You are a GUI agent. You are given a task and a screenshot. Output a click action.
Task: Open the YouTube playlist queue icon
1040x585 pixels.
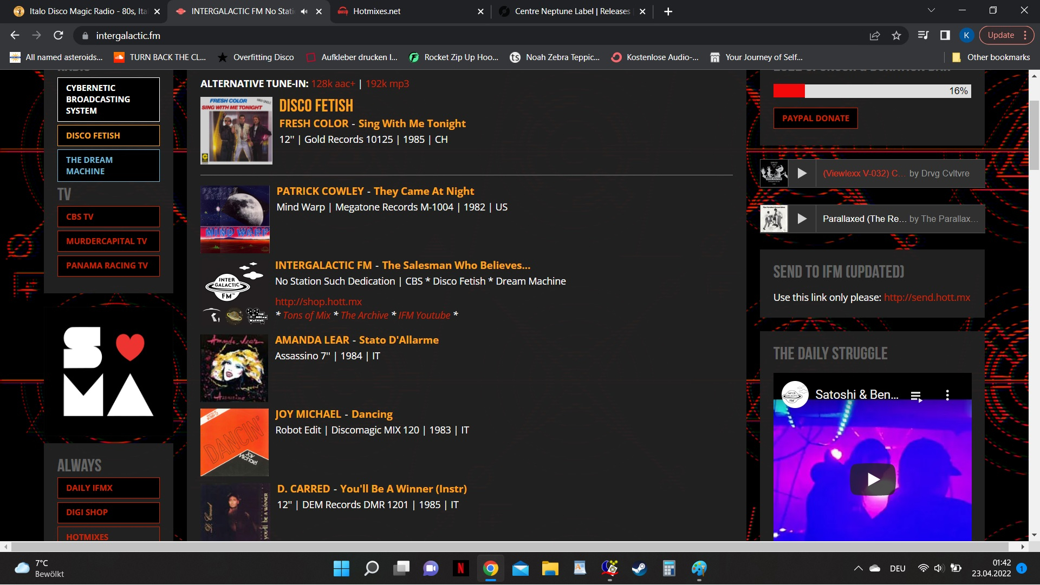(916, 396)
